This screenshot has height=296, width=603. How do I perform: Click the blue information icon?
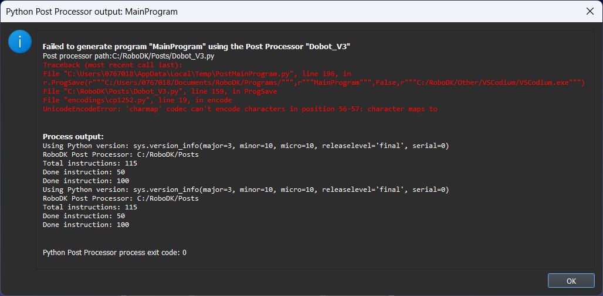20,42
